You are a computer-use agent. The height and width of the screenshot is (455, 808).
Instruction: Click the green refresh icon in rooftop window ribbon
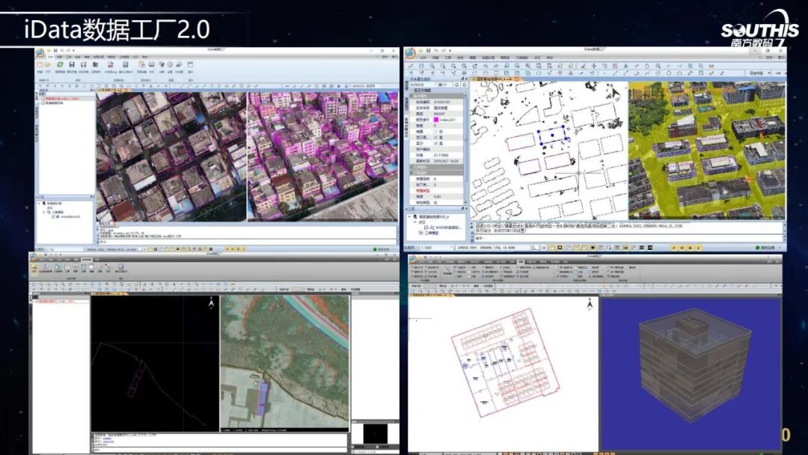tap(60, 64)
